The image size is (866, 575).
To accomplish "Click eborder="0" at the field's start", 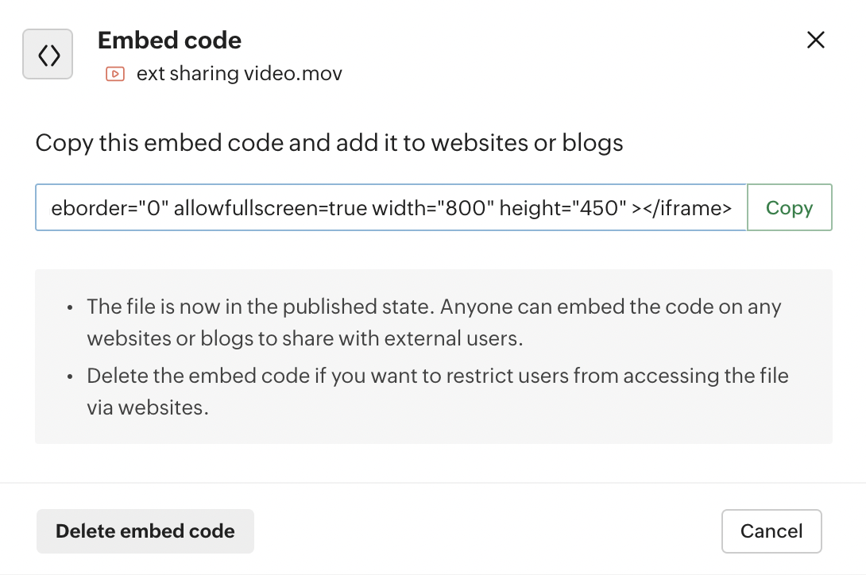I will [108, 208].
